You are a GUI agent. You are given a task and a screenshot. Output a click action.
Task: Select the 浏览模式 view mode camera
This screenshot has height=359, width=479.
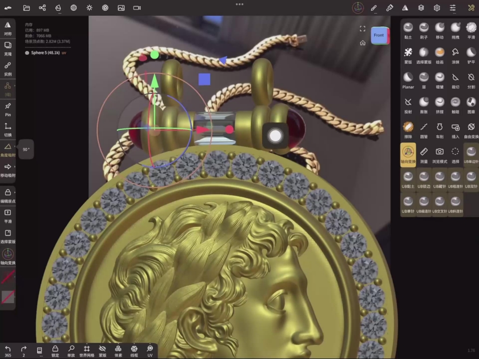point(440,155)
